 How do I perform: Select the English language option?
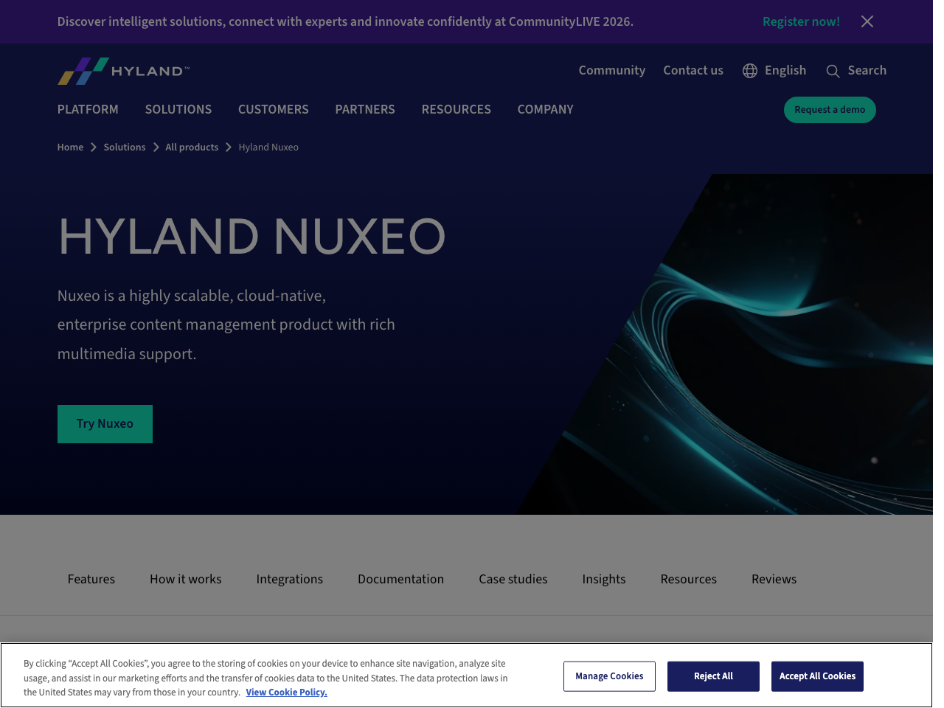(x=785, y=70)
